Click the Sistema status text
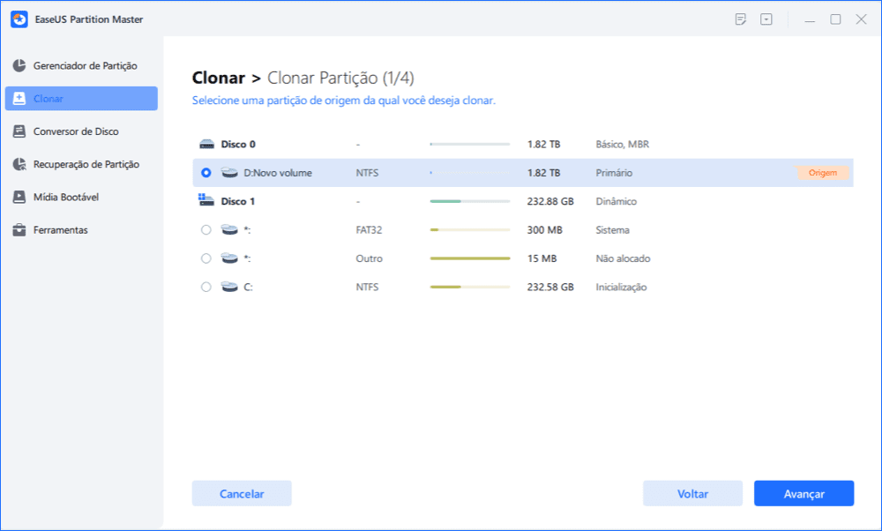The image size is (882, 531). click(613, 229)
